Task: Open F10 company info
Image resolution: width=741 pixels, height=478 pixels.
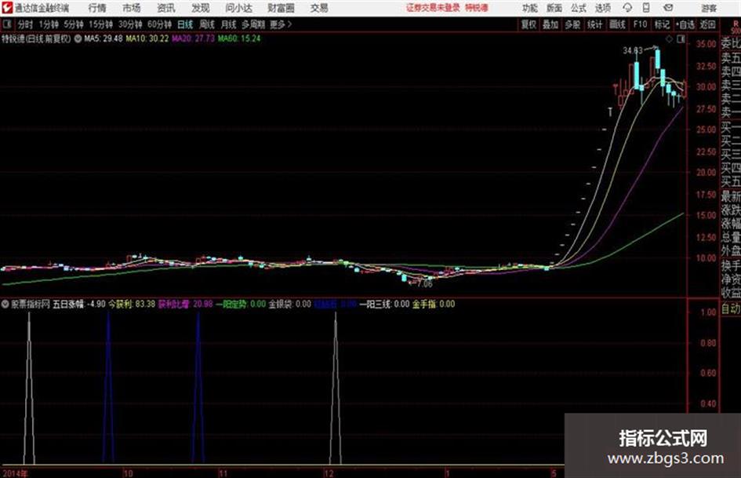Action: [640, 24]
